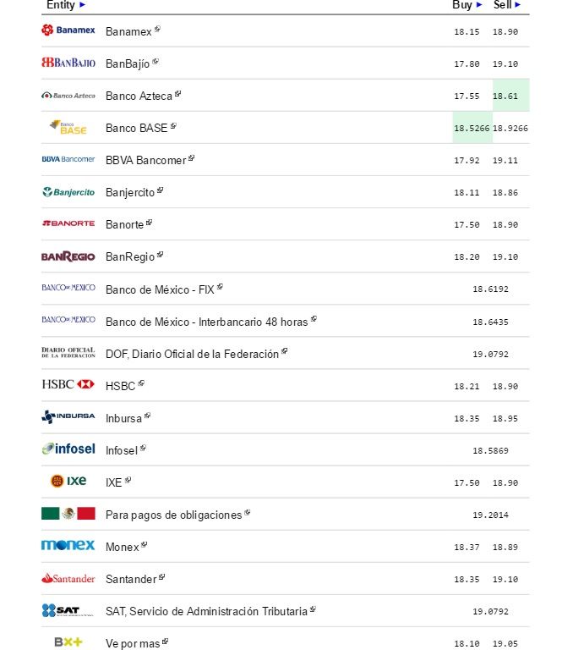This screenshot has width=573, height=650.
Task: Click the SAT logo icon
Action: click(x=68, y=610)
